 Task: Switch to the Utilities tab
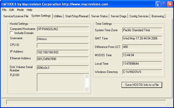(58, 16)
